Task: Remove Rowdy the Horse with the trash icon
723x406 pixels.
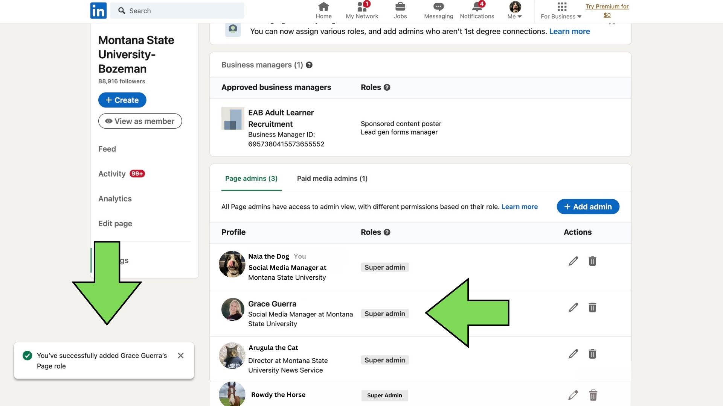Action: coord(593,395)
